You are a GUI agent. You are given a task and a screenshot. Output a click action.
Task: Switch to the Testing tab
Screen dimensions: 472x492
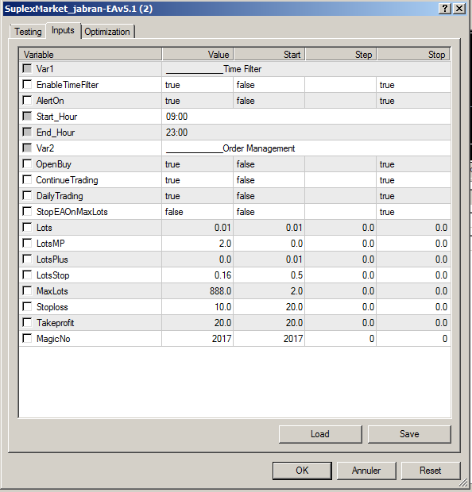coord(28,32)
